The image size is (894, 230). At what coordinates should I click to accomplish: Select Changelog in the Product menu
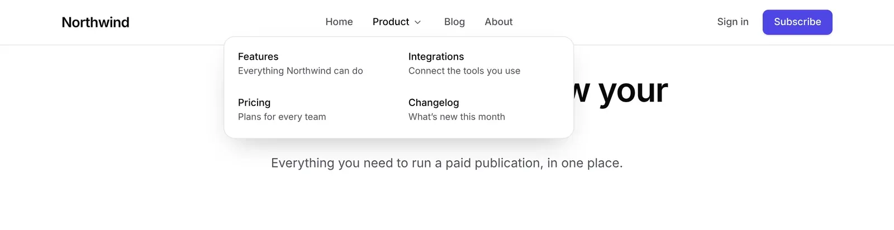click(434, 103)
